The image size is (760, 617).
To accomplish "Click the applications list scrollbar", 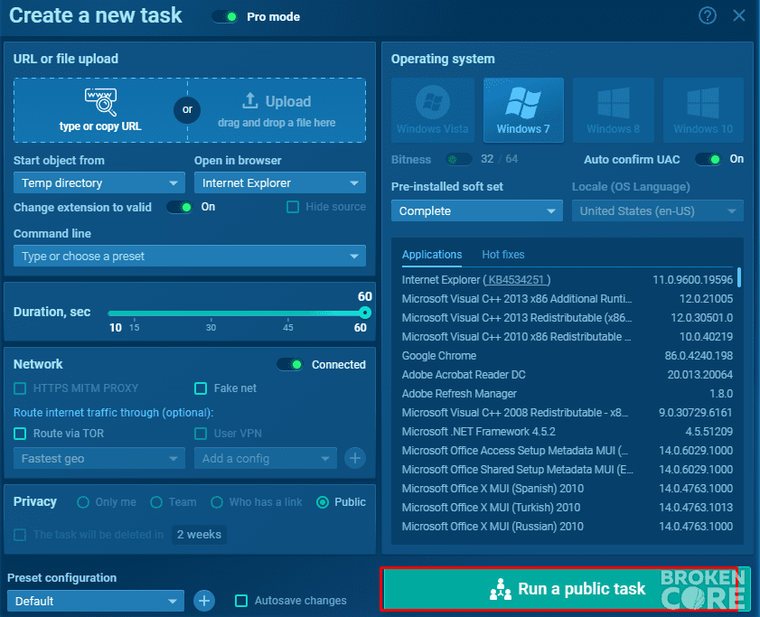I will click(x=739, y=277).
